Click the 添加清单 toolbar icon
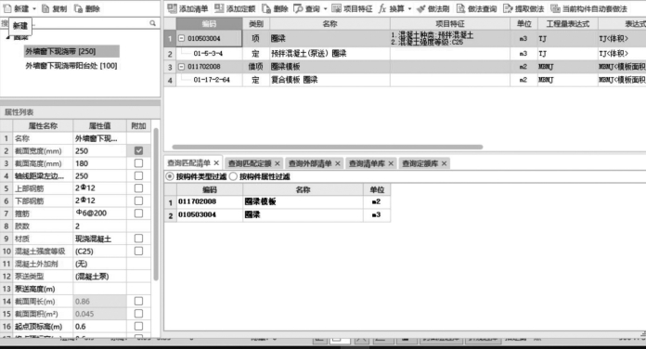The width and height of the screenshot is (646, 349). (x=172, y=8)
